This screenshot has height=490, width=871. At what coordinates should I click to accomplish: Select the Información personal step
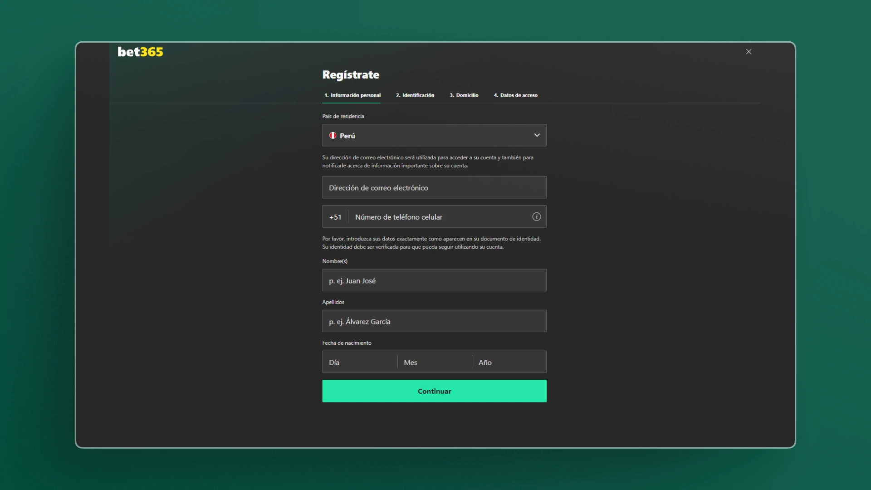[x=352, y=95]
